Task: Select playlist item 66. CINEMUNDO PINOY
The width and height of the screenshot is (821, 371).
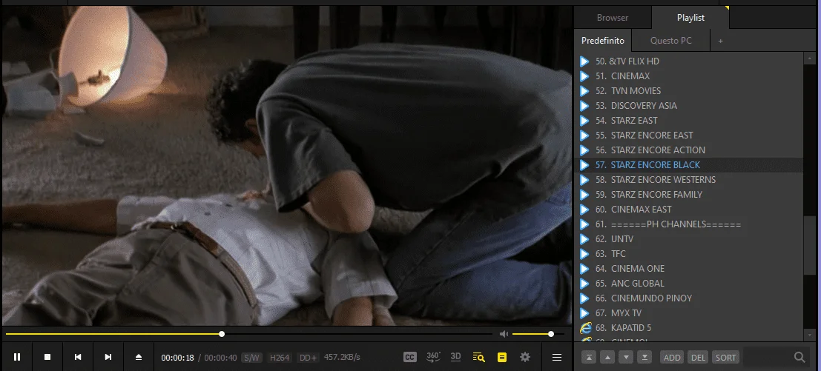Action: 689,298
